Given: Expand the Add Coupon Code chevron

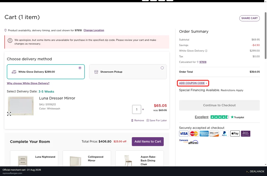Looking at the screenshot, I should (206, 83).
